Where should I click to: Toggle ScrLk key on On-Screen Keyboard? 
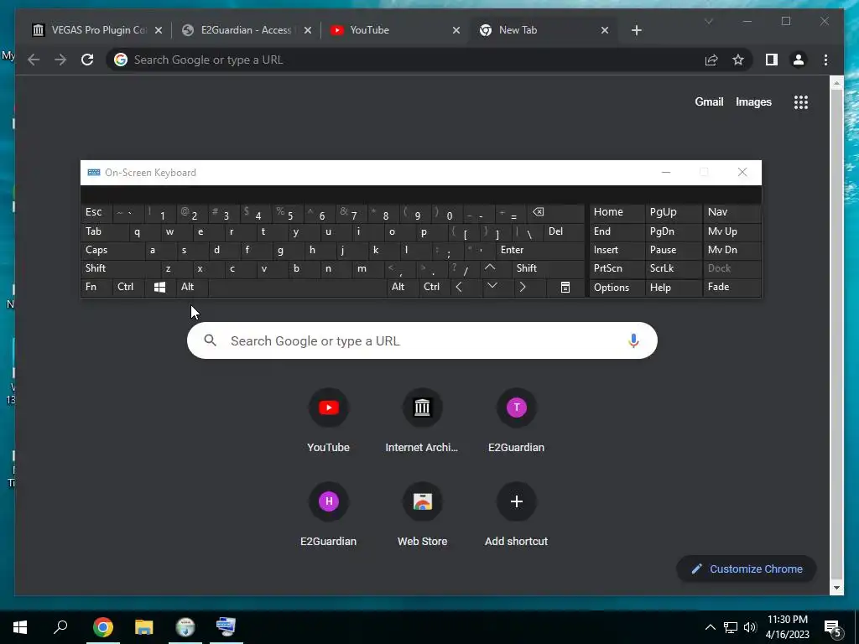pyautogui.click(x=674, y=268)
